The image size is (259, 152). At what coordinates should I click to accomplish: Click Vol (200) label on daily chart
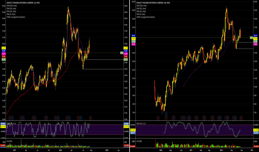9,141
